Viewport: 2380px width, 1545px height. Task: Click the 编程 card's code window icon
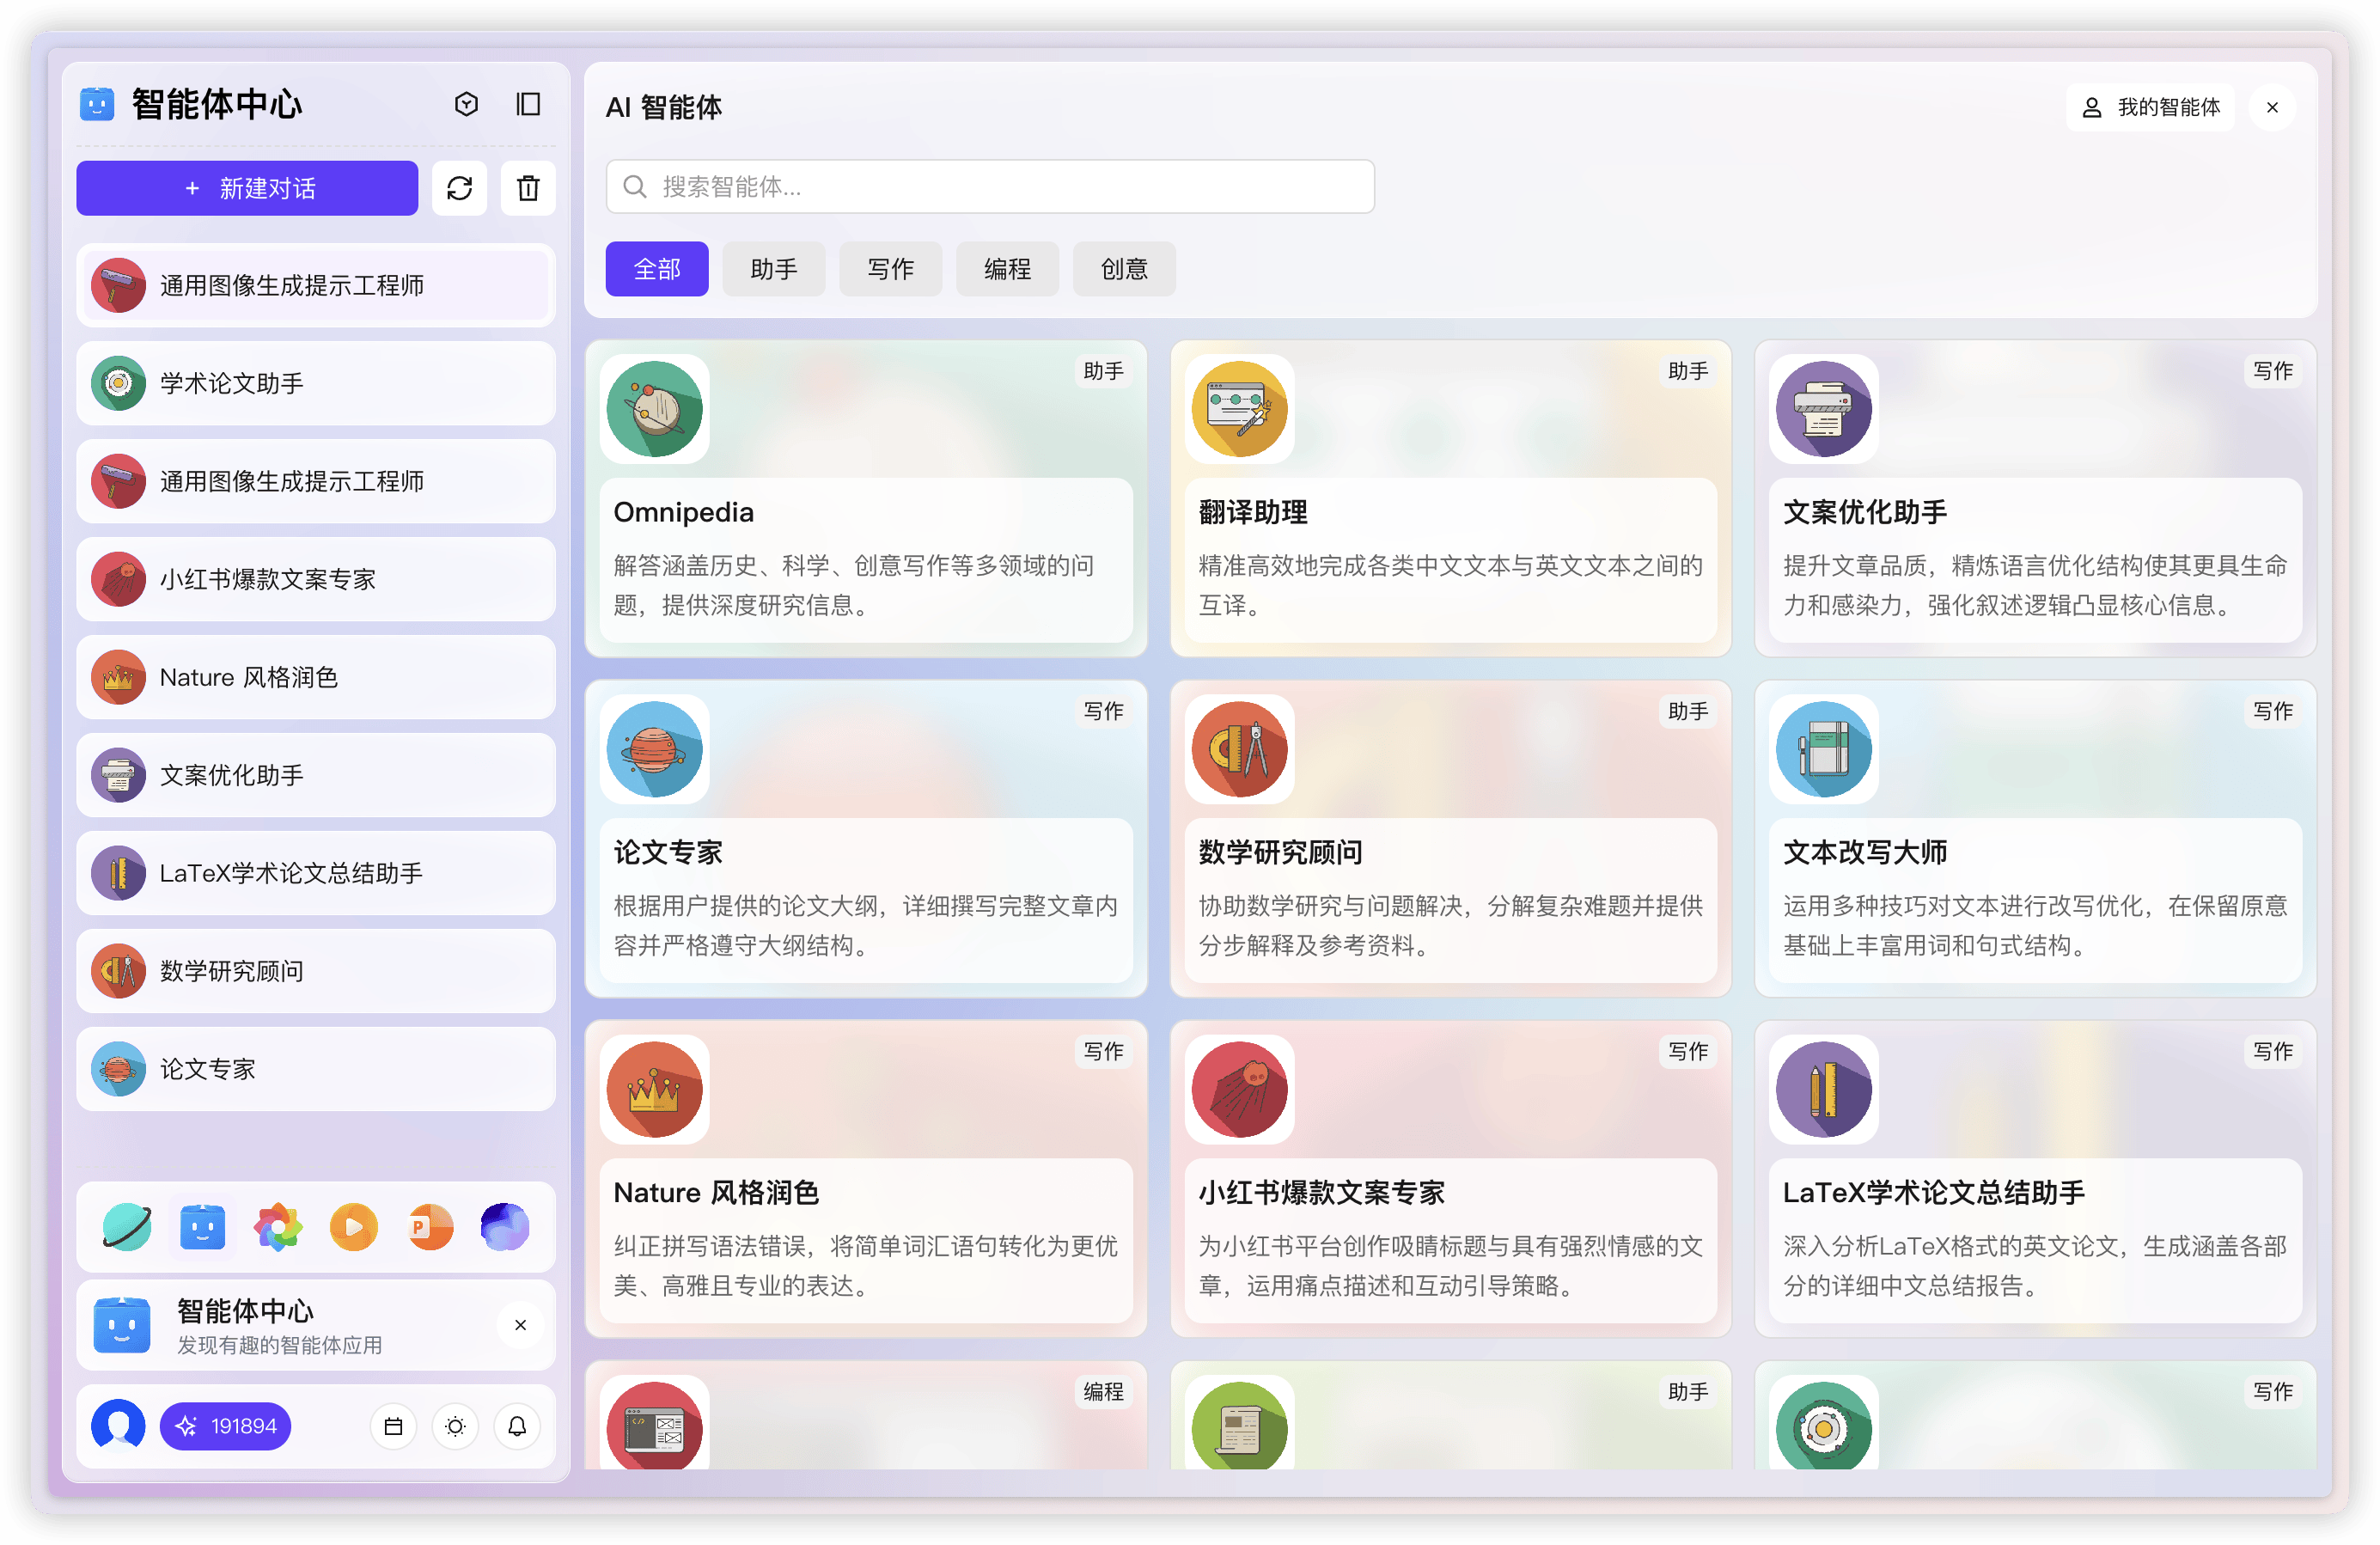(x=655, y=1425)
